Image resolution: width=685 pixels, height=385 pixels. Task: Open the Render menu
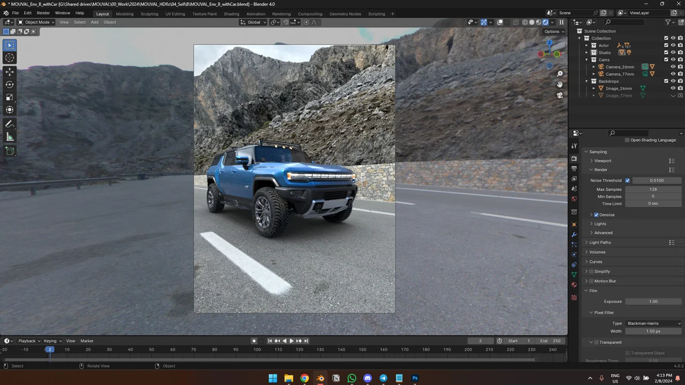tap(43, 13)
